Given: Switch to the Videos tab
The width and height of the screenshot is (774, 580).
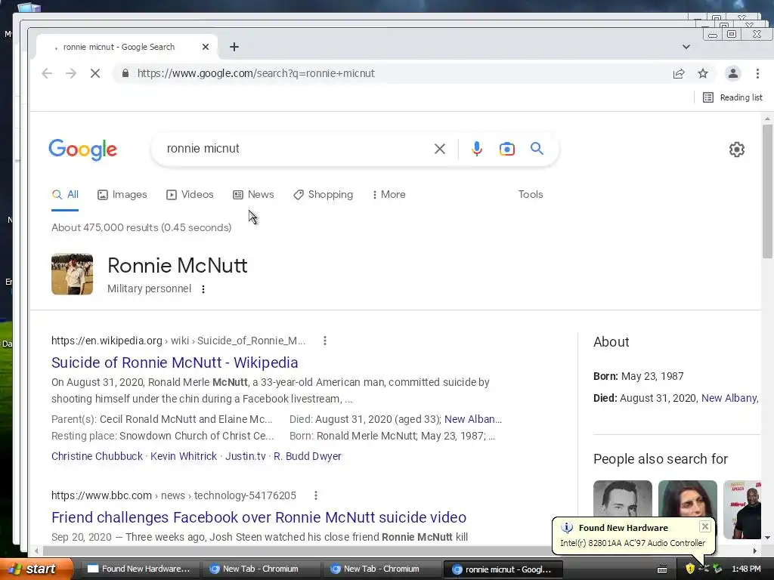Looking at the screenshot, I should pos(190,195).
